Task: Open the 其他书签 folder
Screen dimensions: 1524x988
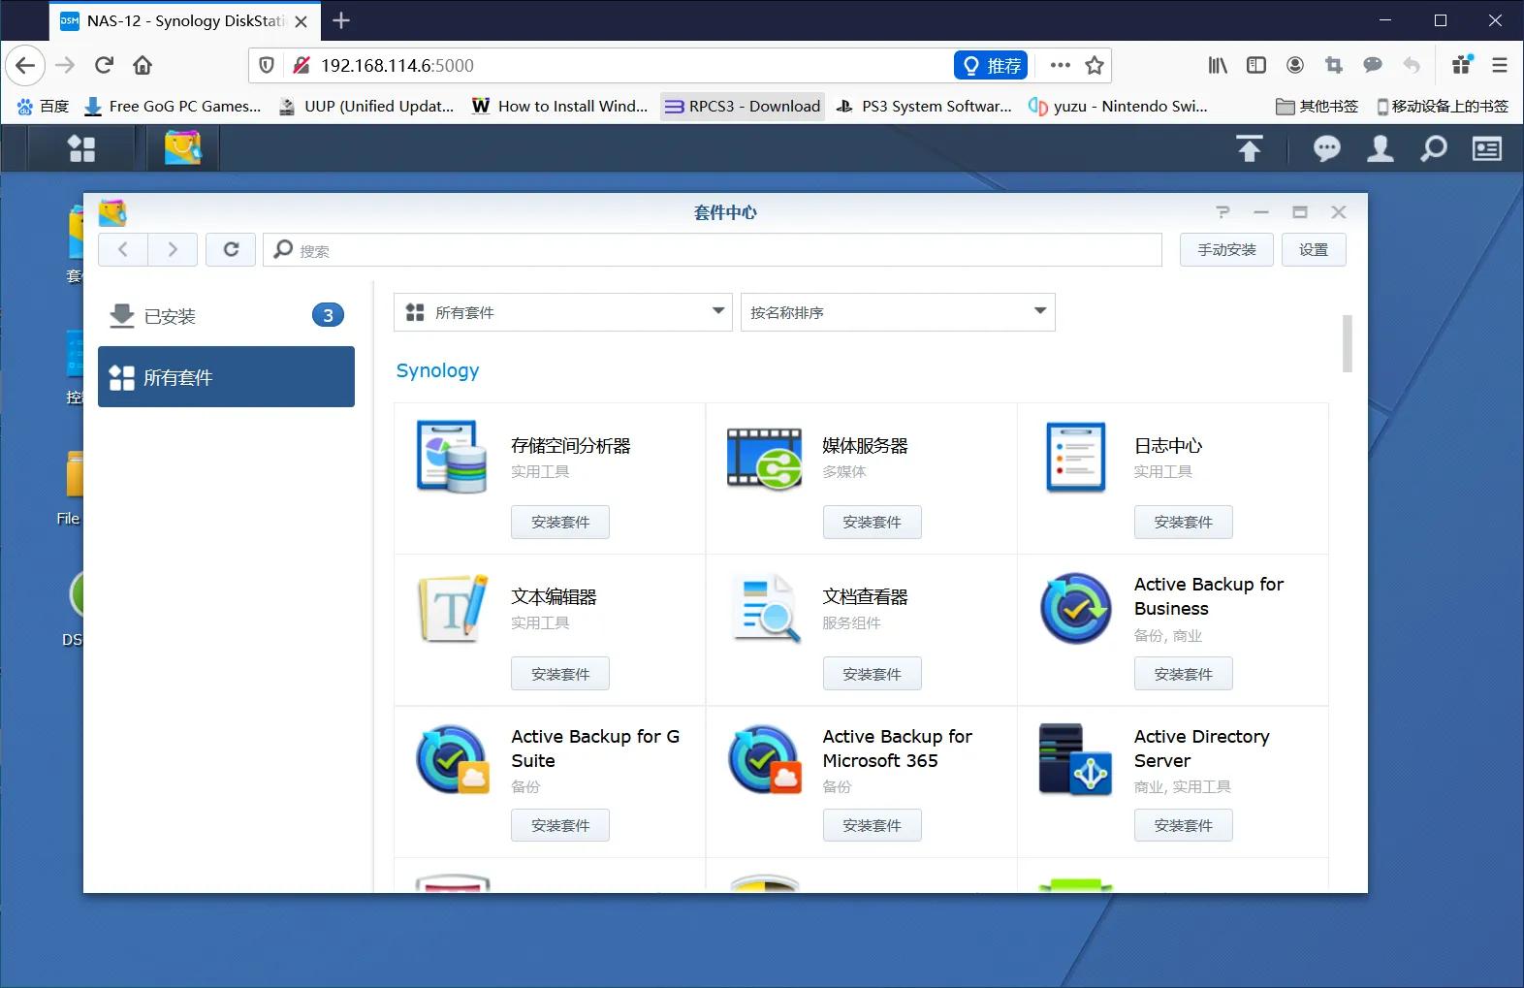Action: [x=1317, y=107]
